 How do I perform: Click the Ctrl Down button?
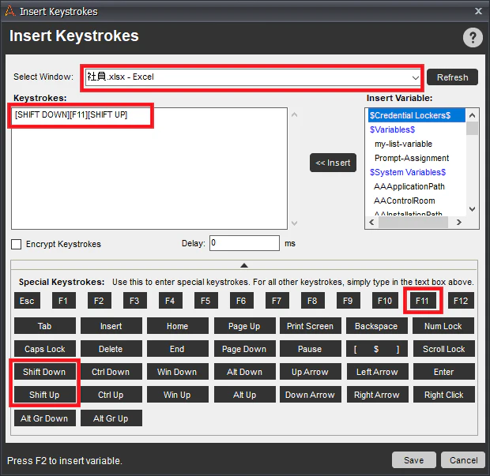pyautogui.click(x=111, y=372)
